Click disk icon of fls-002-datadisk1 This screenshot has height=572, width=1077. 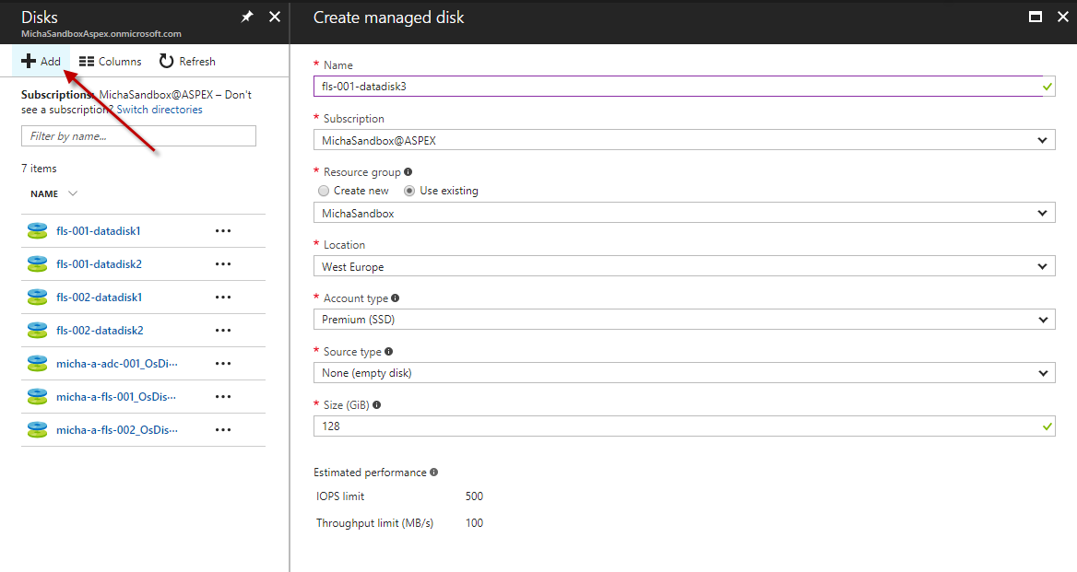point(37,298)
